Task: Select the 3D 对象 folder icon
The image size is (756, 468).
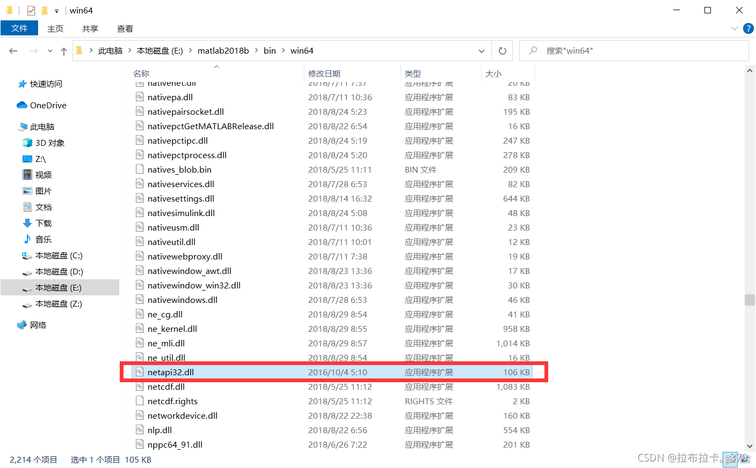Action: pos(27,143)
